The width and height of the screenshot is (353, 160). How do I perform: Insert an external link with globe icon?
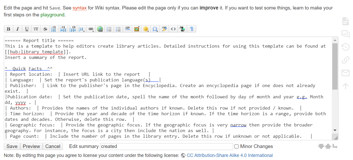click(100, 29)
